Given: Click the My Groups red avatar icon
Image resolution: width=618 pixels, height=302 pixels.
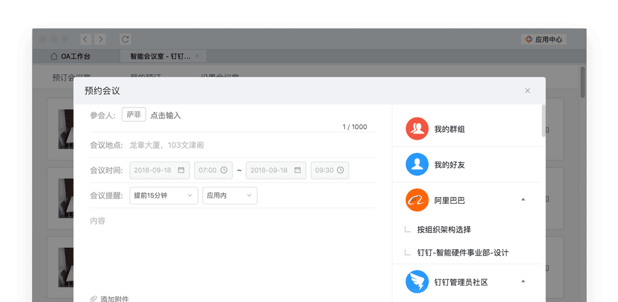Looking at the screenshot, I should [x=416, y=129].
